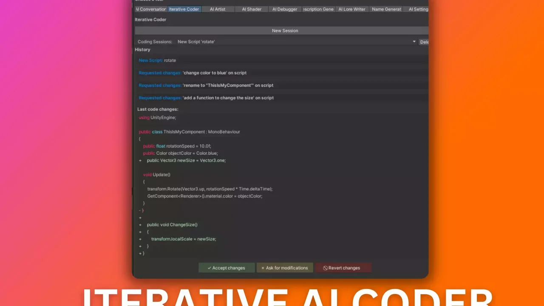
Task: Open the Name Generator tab
Action: [386, 9]
